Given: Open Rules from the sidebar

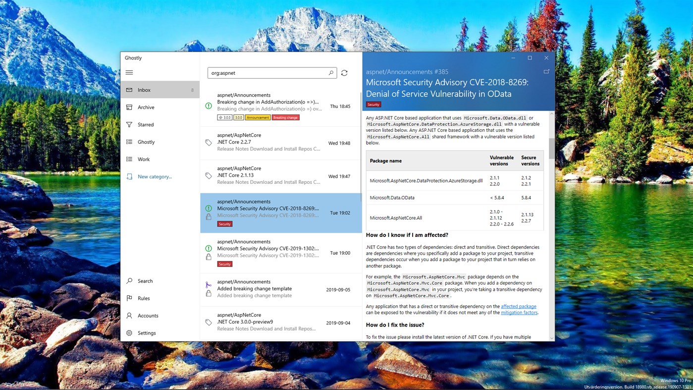Looking at the screenshot, I should pyautogui.click(x=160, y=298).
